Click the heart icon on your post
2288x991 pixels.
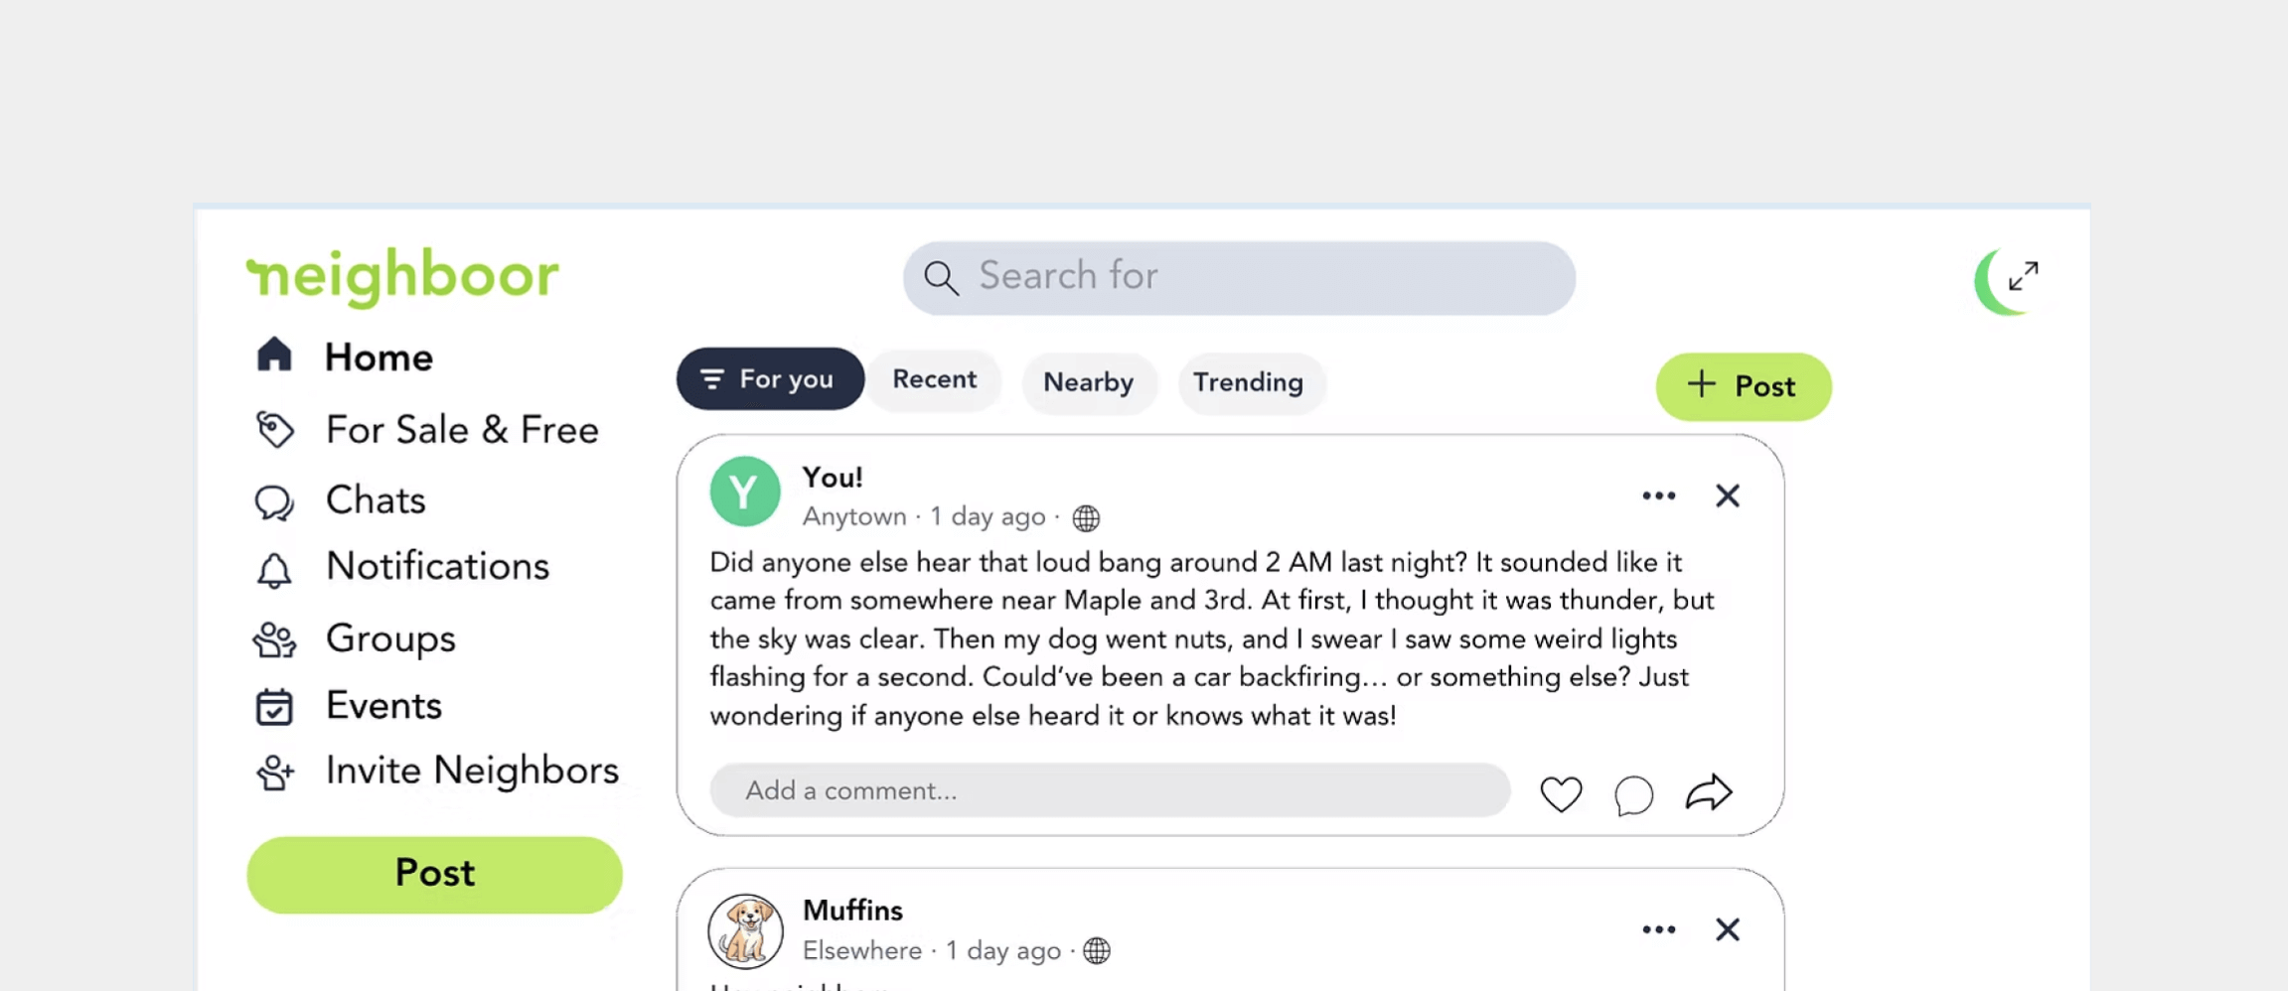point(1561,794)
